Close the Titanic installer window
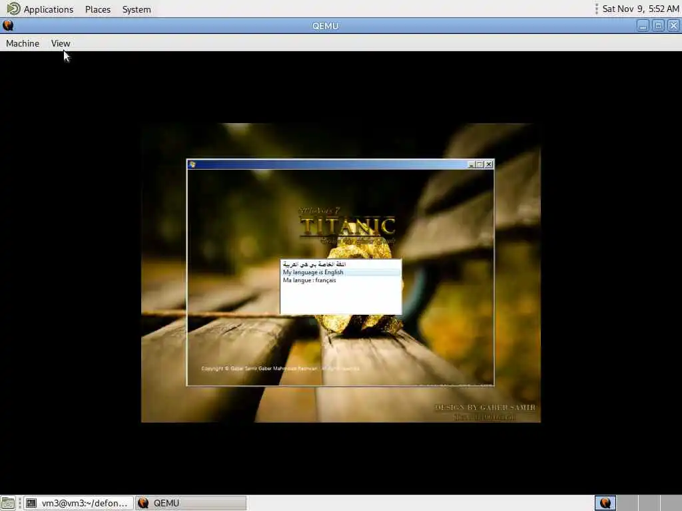 pos(489,164)
